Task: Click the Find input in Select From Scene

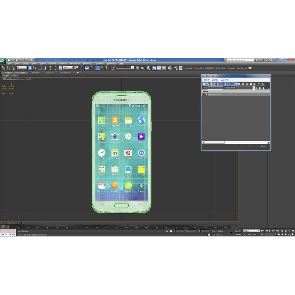Action: point(215,88)
